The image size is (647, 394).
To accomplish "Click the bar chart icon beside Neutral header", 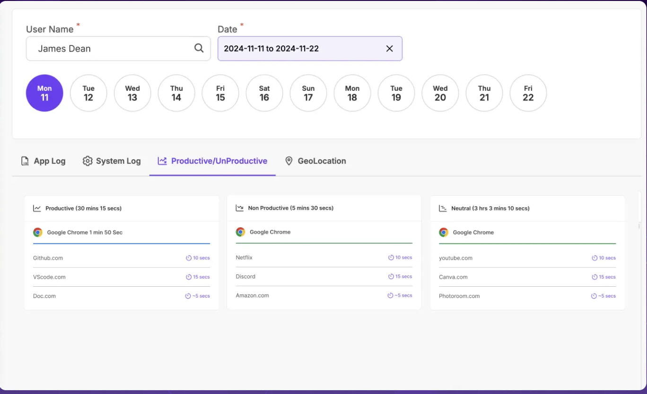I will (x=443, y=208).
